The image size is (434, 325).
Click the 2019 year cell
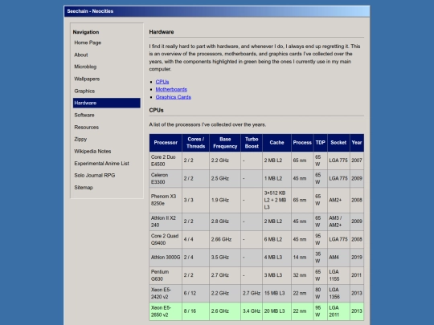tap(357, 258)
